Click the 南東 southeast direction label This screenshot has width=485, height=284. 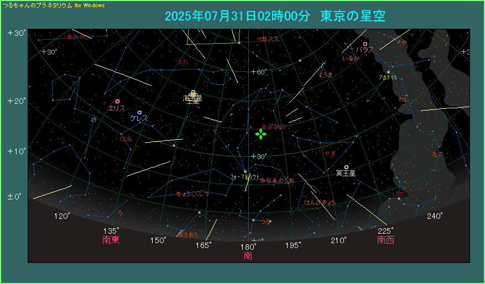[111, 240]
